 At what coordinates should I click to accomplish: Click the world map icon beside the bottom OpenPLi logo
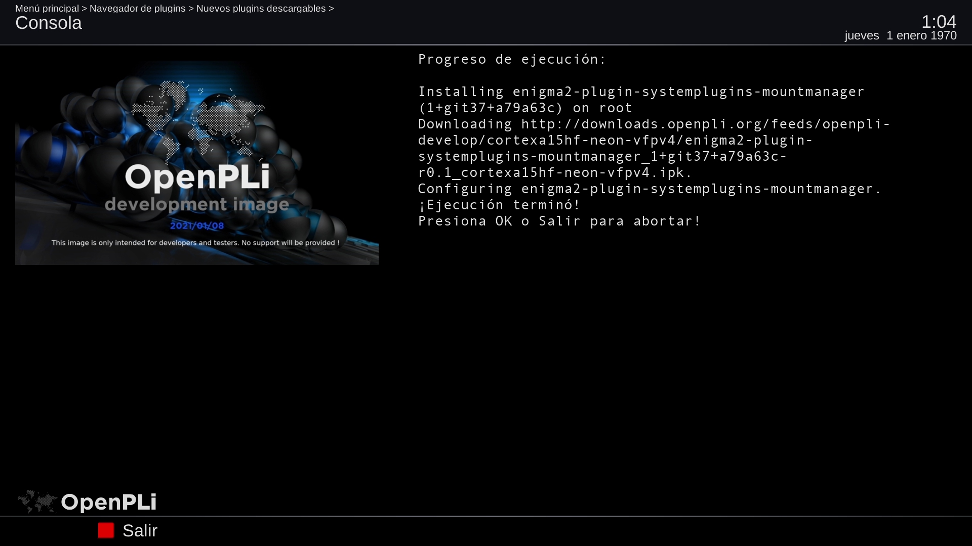pyautogui.click(x=37, y=502)
